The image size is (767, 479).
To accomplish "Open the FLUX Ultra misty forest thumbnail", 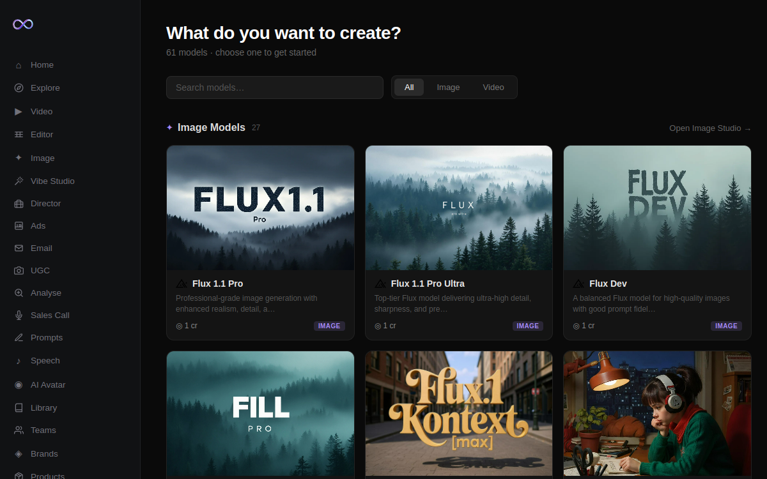I will pos(459,208).
